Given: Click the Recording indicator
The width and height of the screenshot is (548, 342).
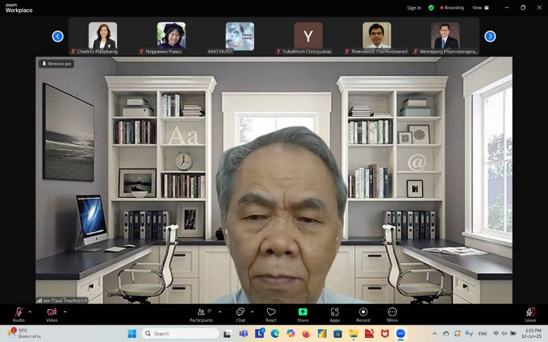Looking at the screenshot, I should [452, 7].
